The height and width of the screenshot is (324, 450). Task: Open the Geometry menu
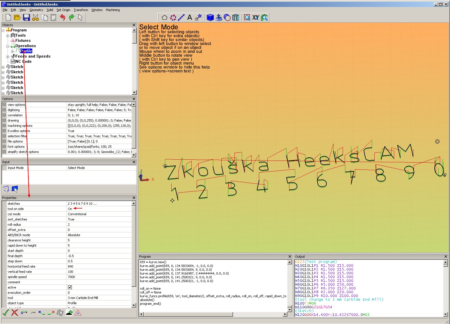click(x=36, y=10)
